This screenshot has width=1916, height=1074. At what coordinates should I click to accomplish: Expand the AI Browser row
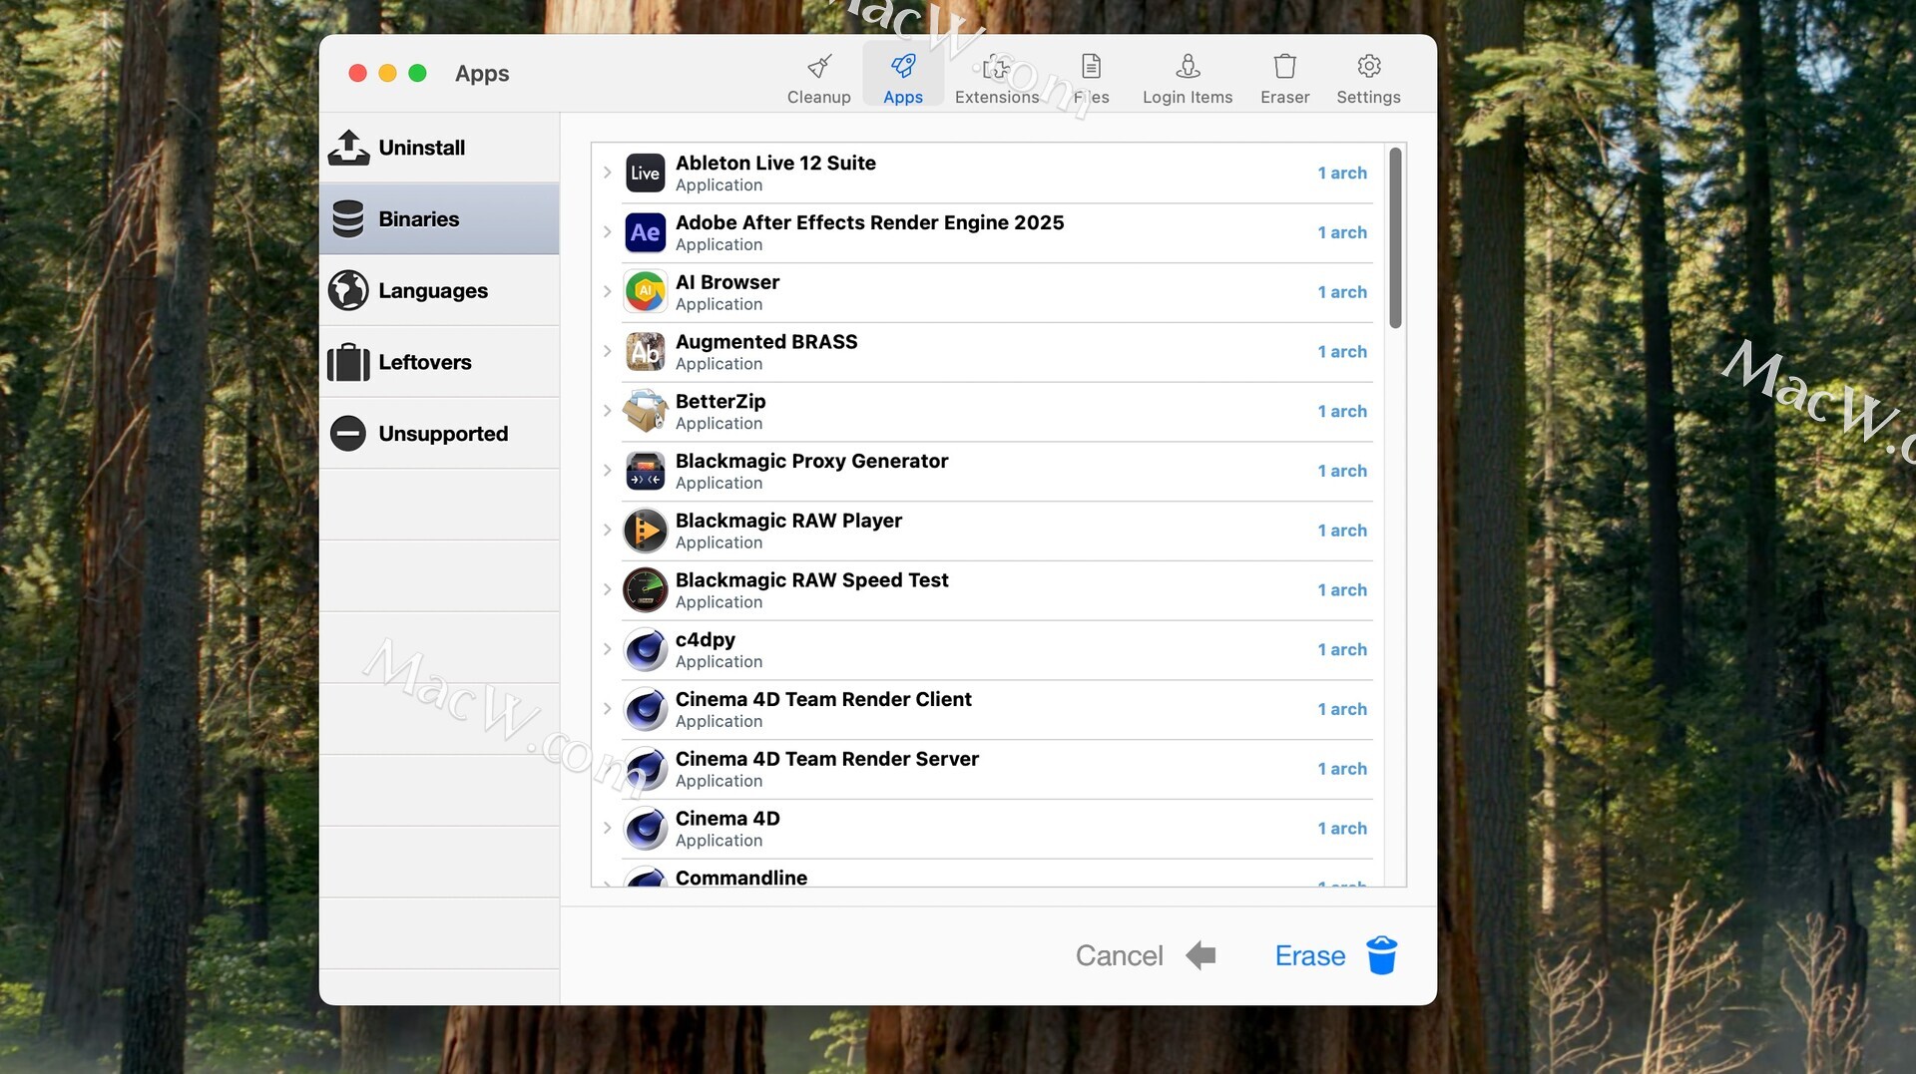click(x=607, y=291)
